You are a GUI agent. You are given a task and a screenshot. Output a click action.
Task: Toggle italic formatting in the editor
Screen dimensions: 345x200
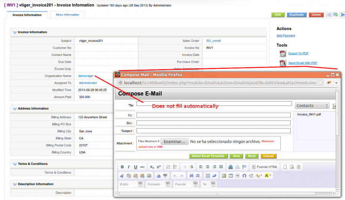point(129,167)
